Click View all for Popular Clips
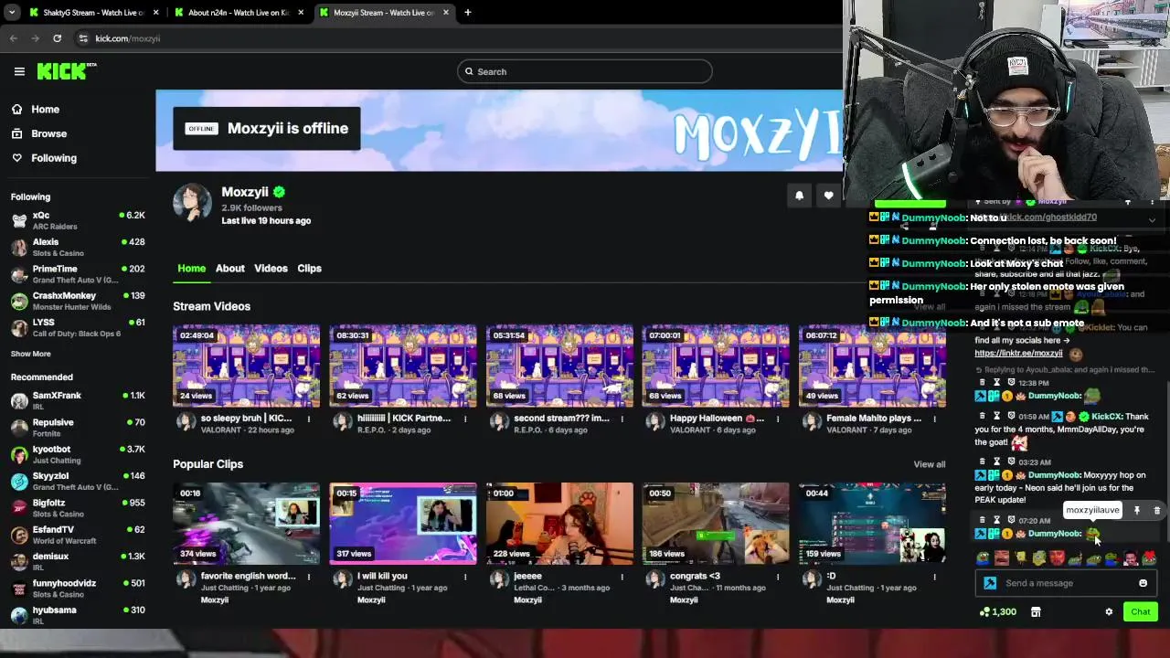 tap(930, 464)
